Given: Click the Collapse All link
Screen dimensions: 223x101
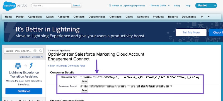Looking at the screenshot, I should pyautogui.click(x=37, y=57).
